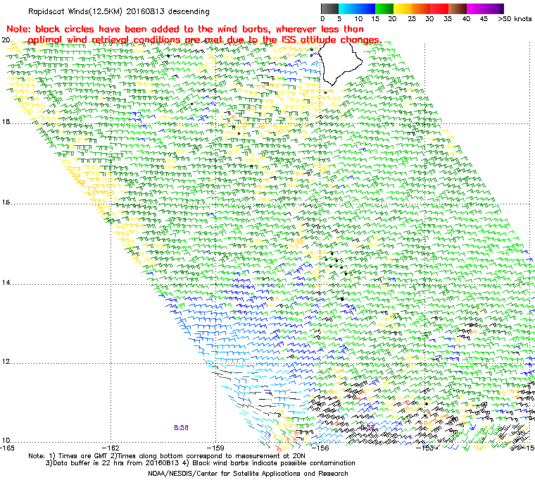Click the footnote 'Data buffer is 22 hrs' line
Viewport: 535px width, 485px height.
[x=201, y=463]
